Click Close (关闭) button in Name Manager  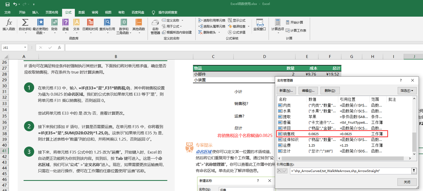point(407,182)
